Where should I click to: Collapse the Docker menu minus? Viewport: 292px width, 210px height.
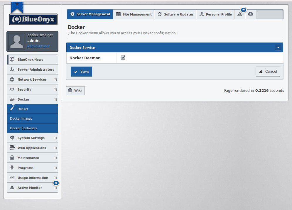pyautogui.click(x=55, y=100)
